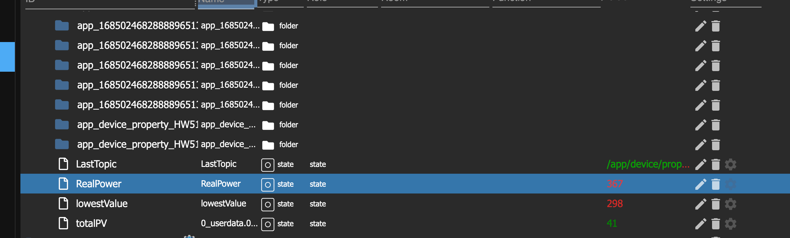Screen dimensions: 790x238
Task: Delete the totalPV state with trash icon
Action: click(x=715, y=224)
